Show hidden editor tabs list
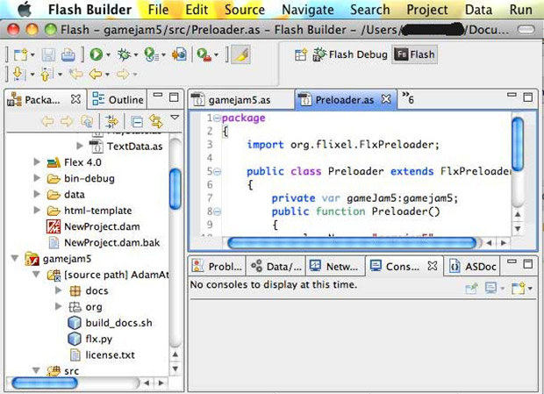 [408, 98]
